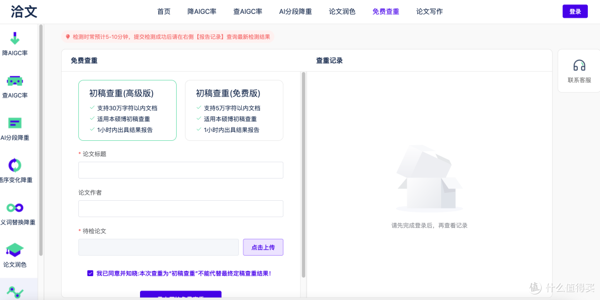Open 论文润色 graduation cap sidebar icon
600x300 pixels.
14,250
